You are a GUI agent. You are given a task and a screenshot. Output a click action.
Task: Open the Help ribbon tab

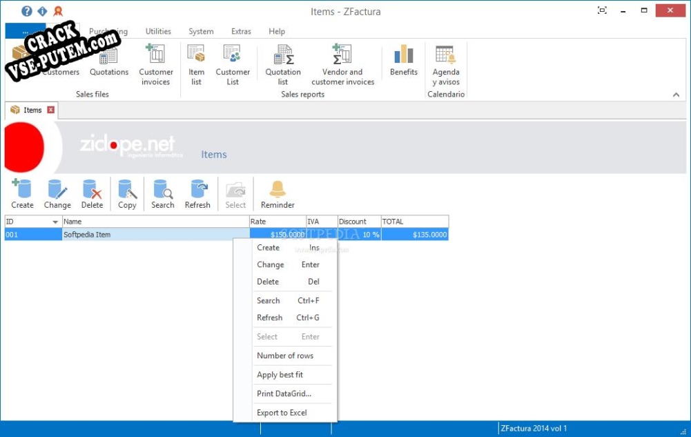[277, 31]
